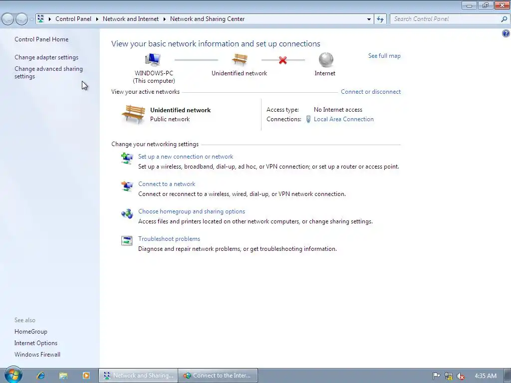
Task: Open the address bar history dropdown arrow
Action: point(369,19)
